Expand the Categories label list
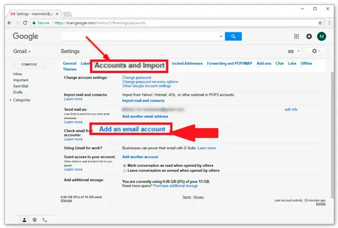The width and height of the screenshot is (338, 228). [10, 100]
